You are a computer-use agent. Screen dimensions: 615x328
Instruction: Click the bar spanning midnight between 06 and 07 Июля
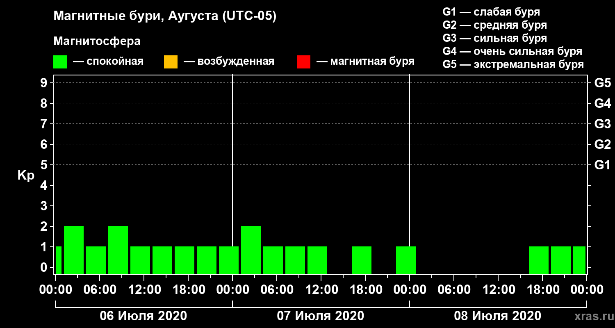(x=229, y=260)
